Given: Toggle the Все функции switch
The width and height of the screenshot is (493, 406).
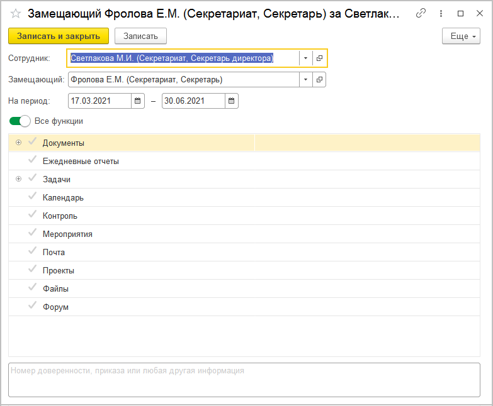Looking at the screenshot, I should (20, 121).
